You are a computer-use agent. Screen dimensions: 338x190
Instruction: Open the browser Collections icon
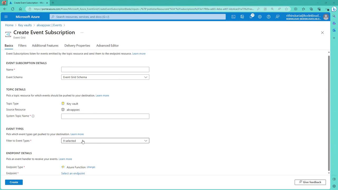pos(311,9)
